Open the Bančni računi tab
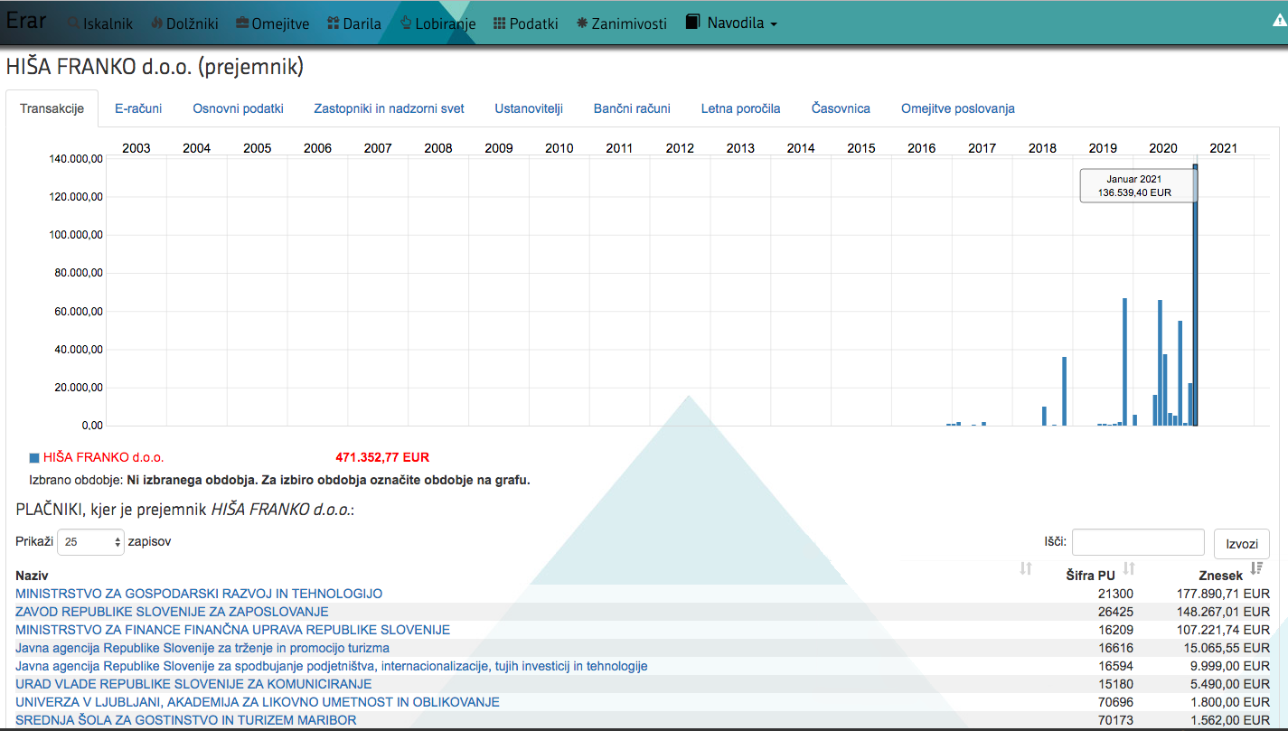This screenshot has width=1288, height=731. [x=632, y=108]
